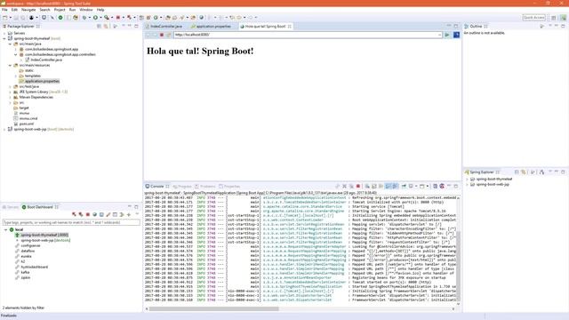Click the blue icon right of the Go arrow
The height and width of the screenshot is (320, 569).
(456, 35)
